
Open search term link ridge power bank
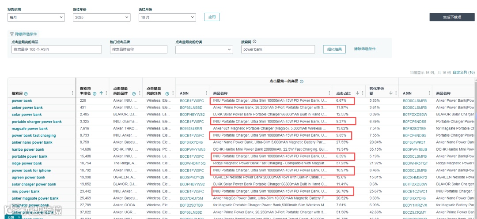click(x=27, y=163)
